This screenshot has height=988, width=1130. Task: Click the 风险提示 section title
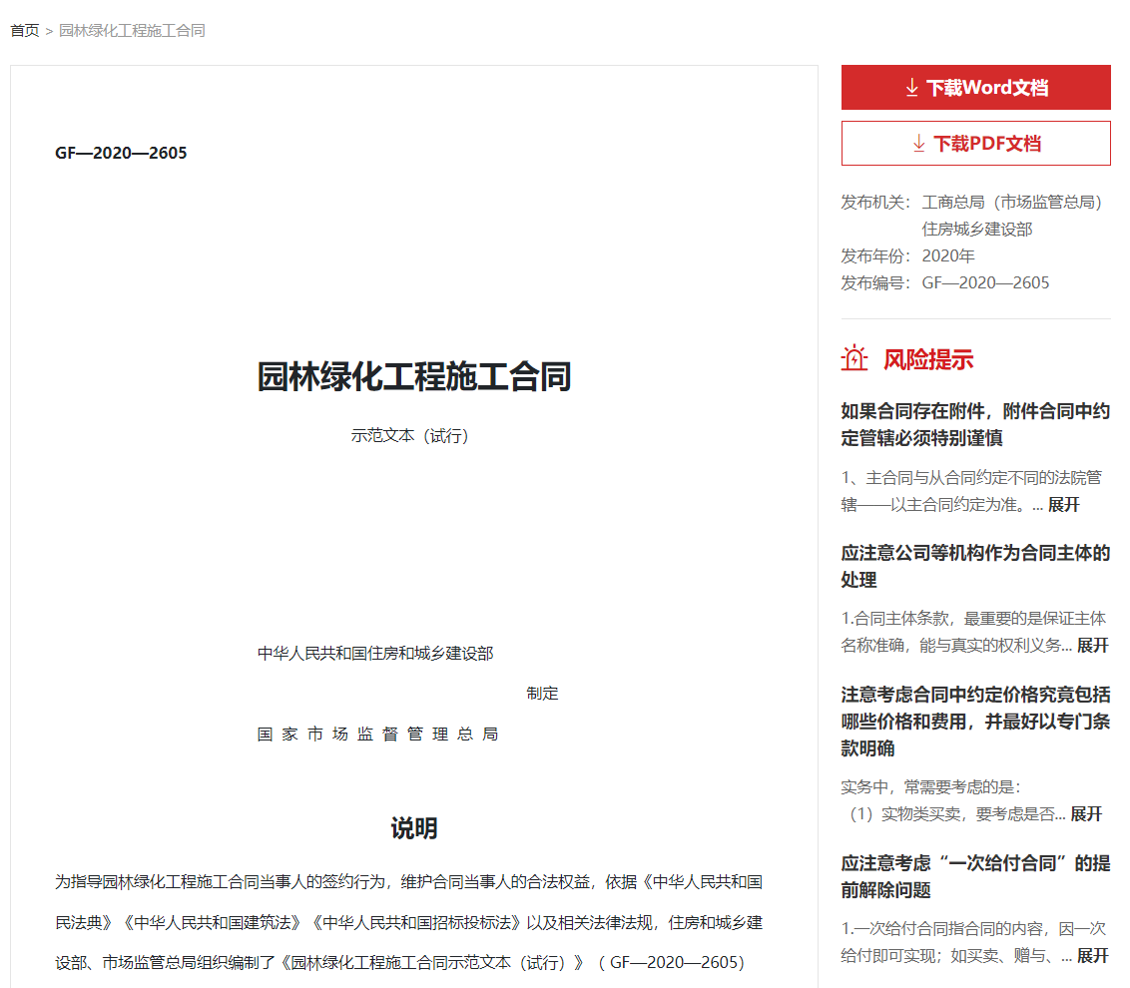point(927,359)
